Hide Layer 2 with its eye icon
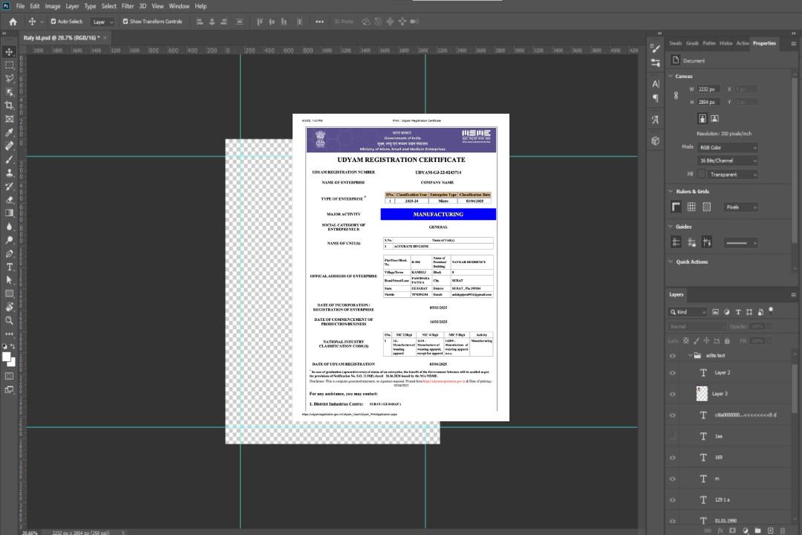Image resolution: width=802 pixels, height=535 pixels. click(673, 373)
